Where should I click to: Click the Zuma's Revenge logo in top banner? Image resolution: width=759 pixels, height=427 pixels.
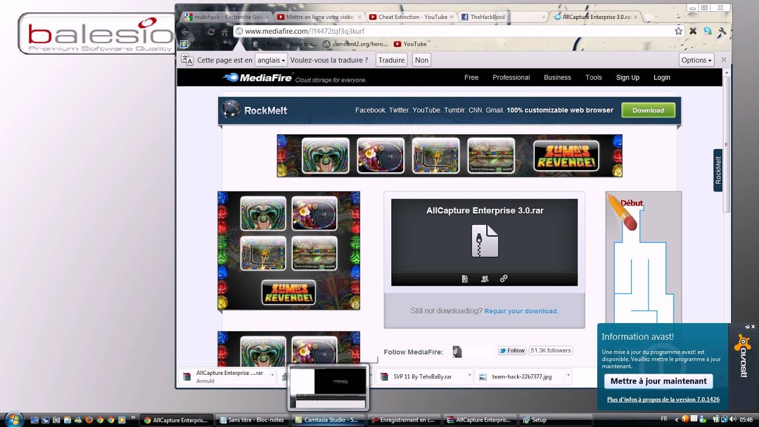(566, 155)
